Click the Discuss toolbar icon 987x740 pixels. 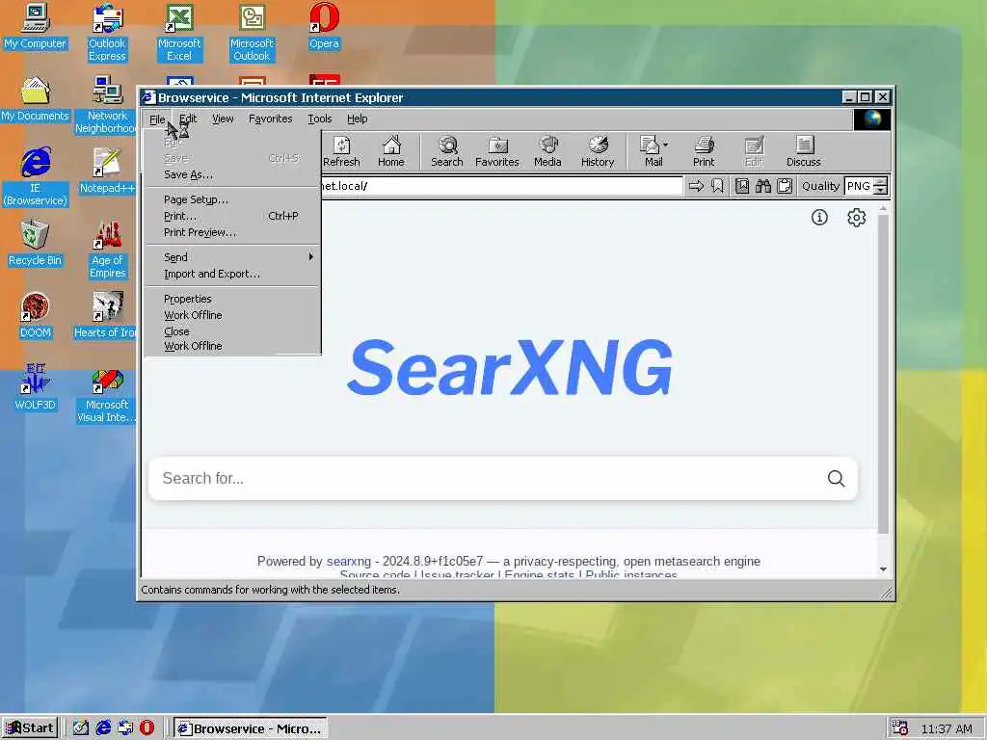(x=804, y=151)
